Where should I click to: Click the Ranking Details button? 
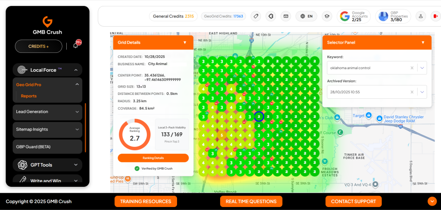click(x=153, y=158)
